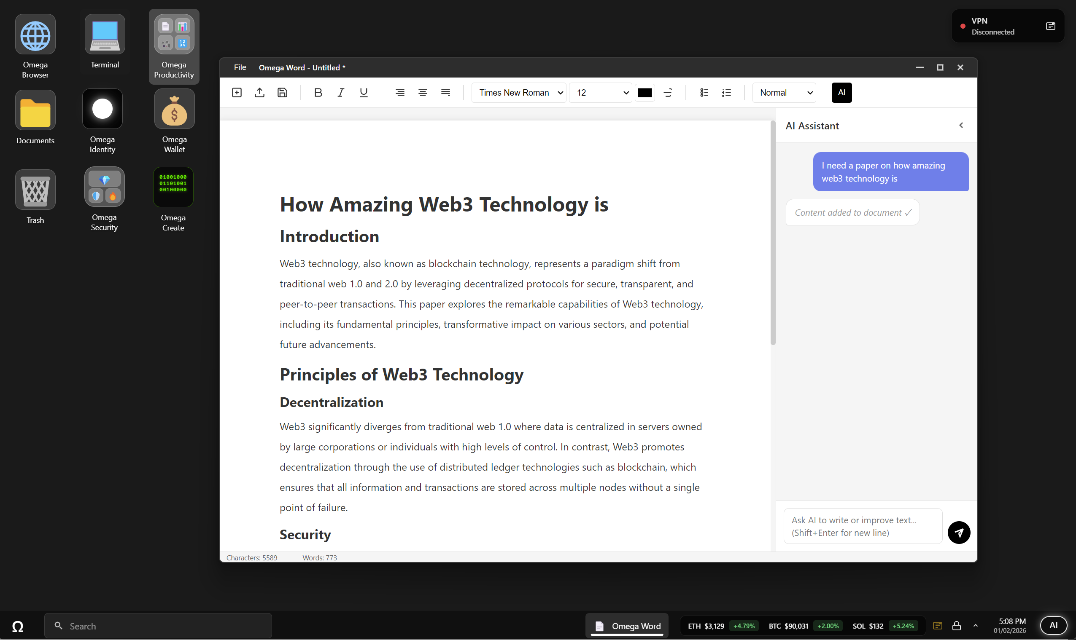
Task: Click the Ask AI text input field
Action: [862, 526]
